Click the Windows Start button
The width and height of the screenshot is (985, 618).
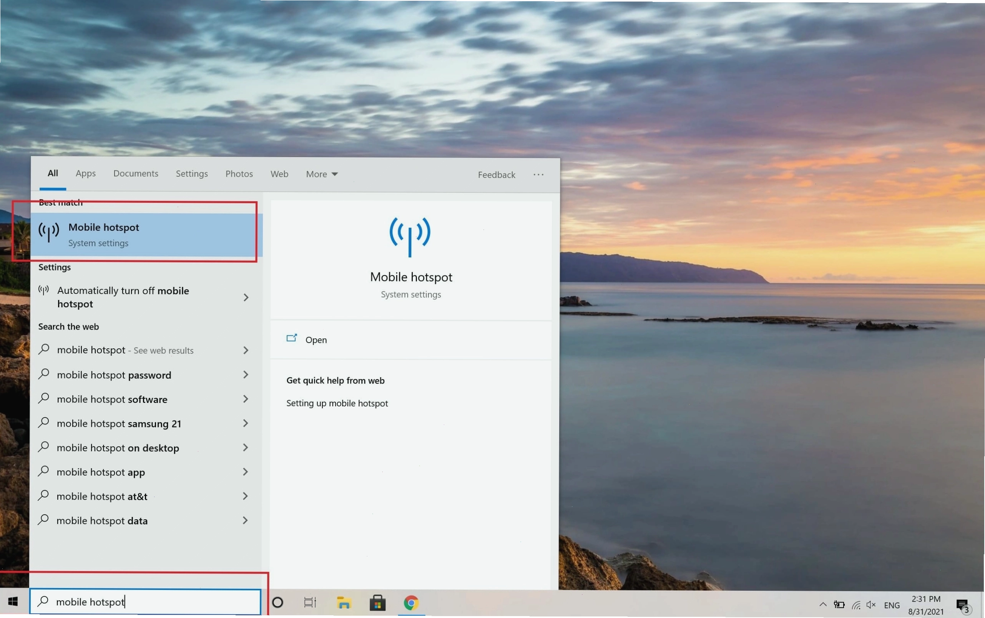click(x=13, y=601)
